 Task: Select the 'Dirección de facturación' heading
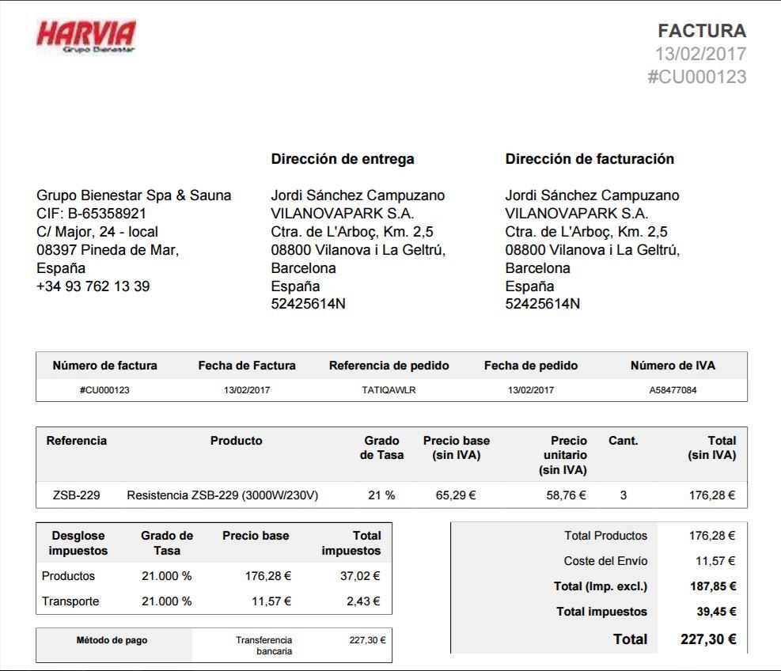point(590,159)
